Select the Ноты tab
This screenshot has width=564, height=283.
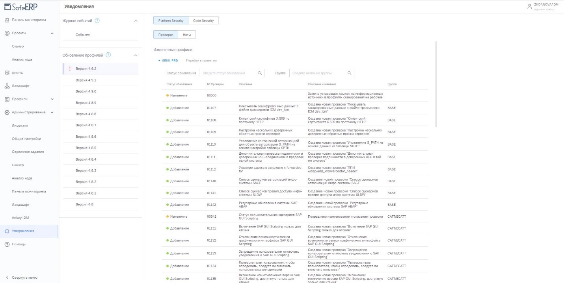pos(187,35)
